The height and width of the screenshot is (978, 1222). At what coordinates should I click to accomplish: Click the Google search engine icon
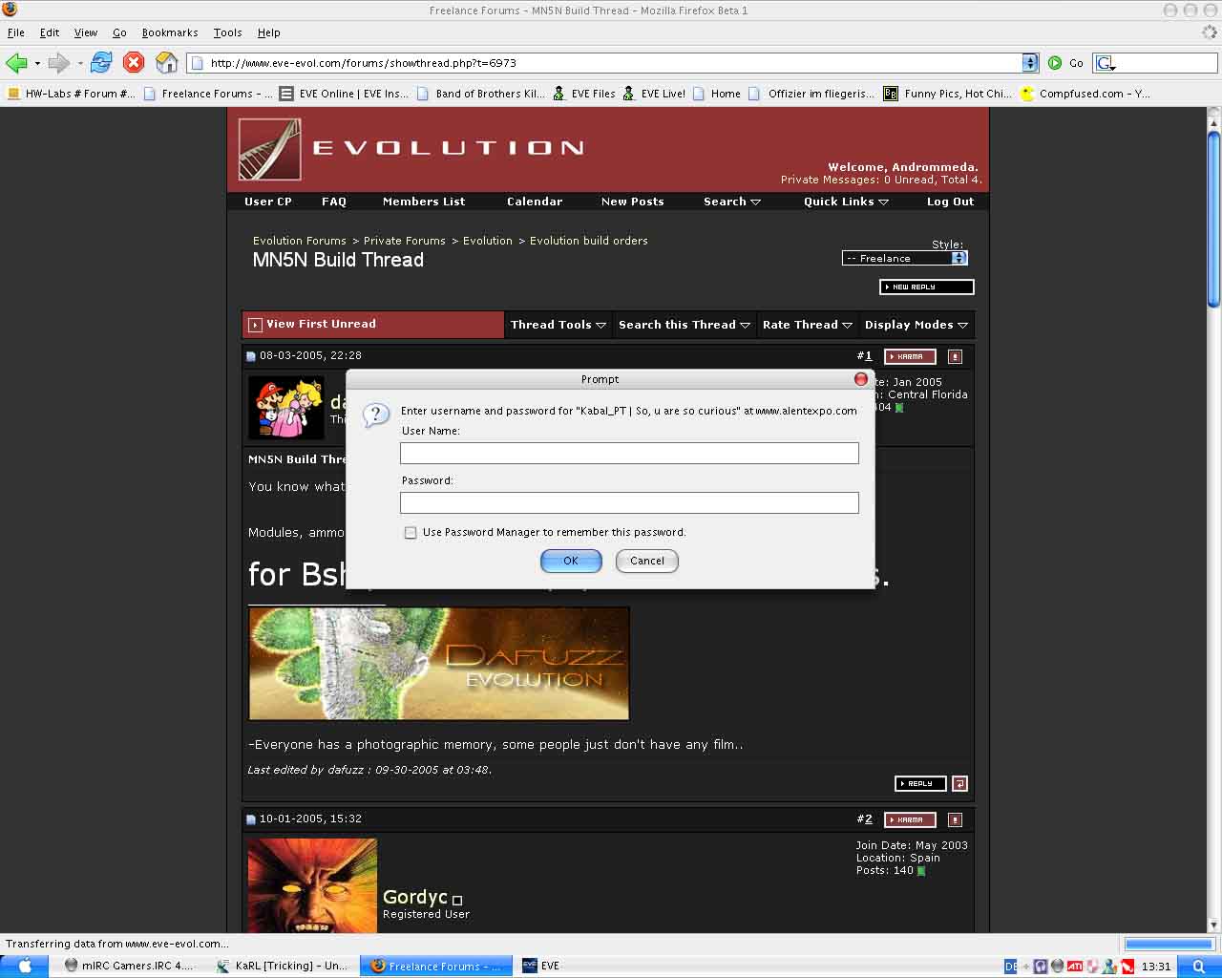click(x=1105, y=63)
